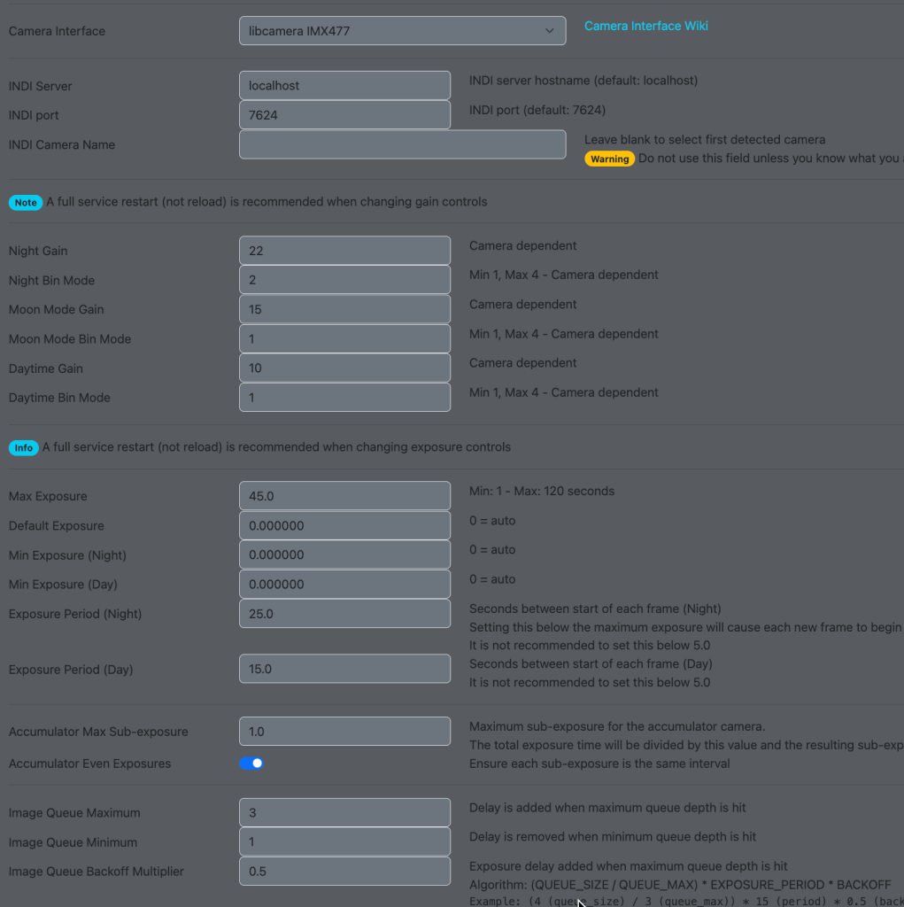Click the Accumulator Max Sub-exposure field
Viewport: 904px width, 907px height.
344,732
